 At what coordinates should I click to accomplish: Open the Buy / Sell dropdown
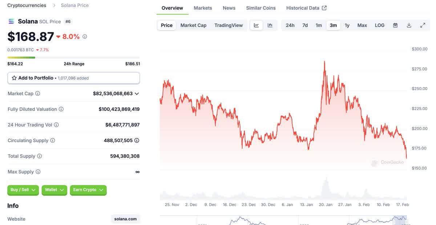tap(23, 190)
